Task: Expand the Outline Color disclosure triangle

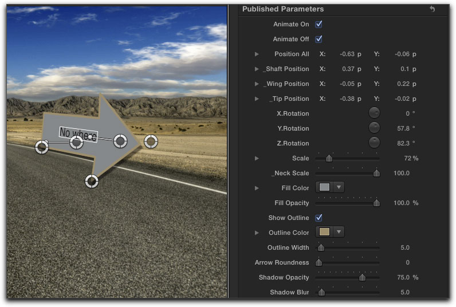Action: pos(257,233)
